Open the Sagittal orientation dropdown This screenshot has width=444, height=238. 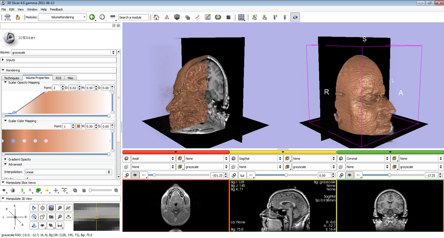pyautogui.click(x=260, y=159)
